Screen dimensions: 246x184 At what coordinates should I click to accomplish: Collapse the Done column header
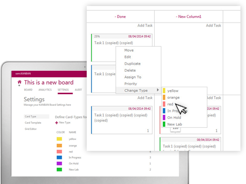point(115,17)
